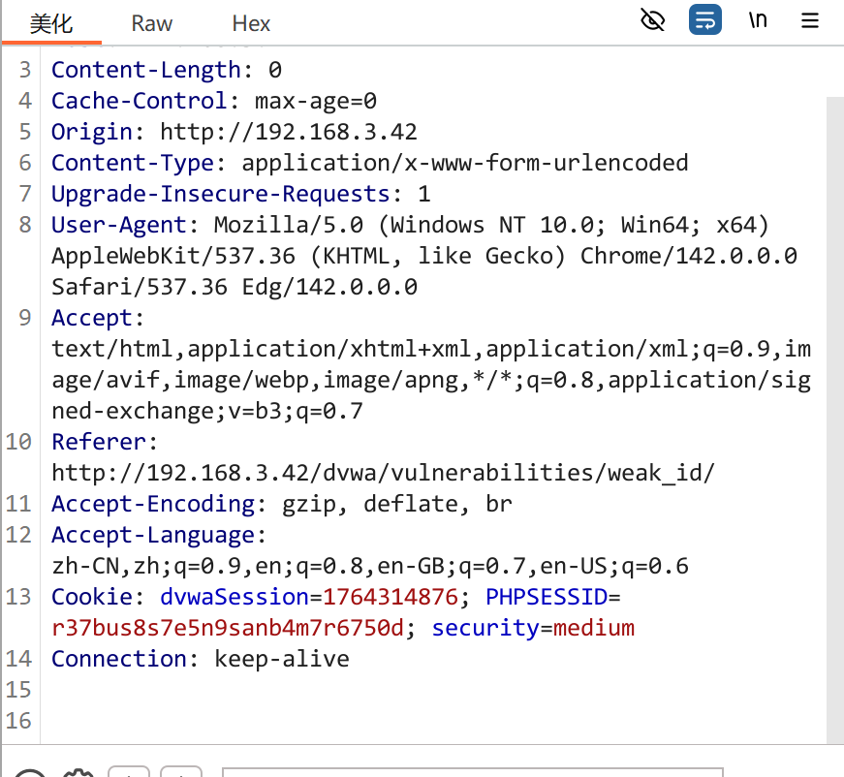Click line number 16 in the gutter
This screenshot has height=777, width=844.
[x=18, y=721]
